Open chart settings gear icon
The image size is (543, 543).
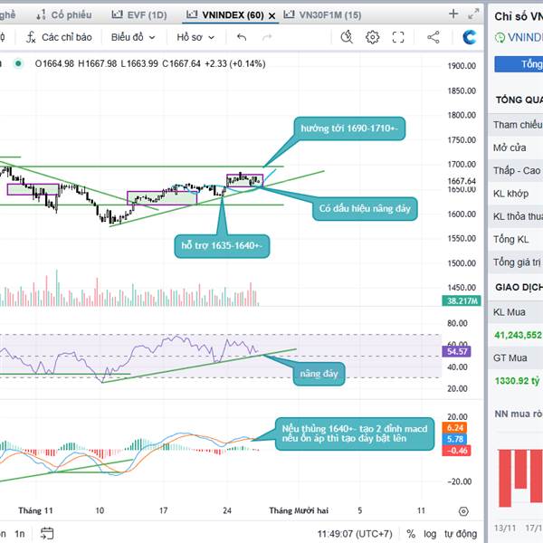(373, 37)
